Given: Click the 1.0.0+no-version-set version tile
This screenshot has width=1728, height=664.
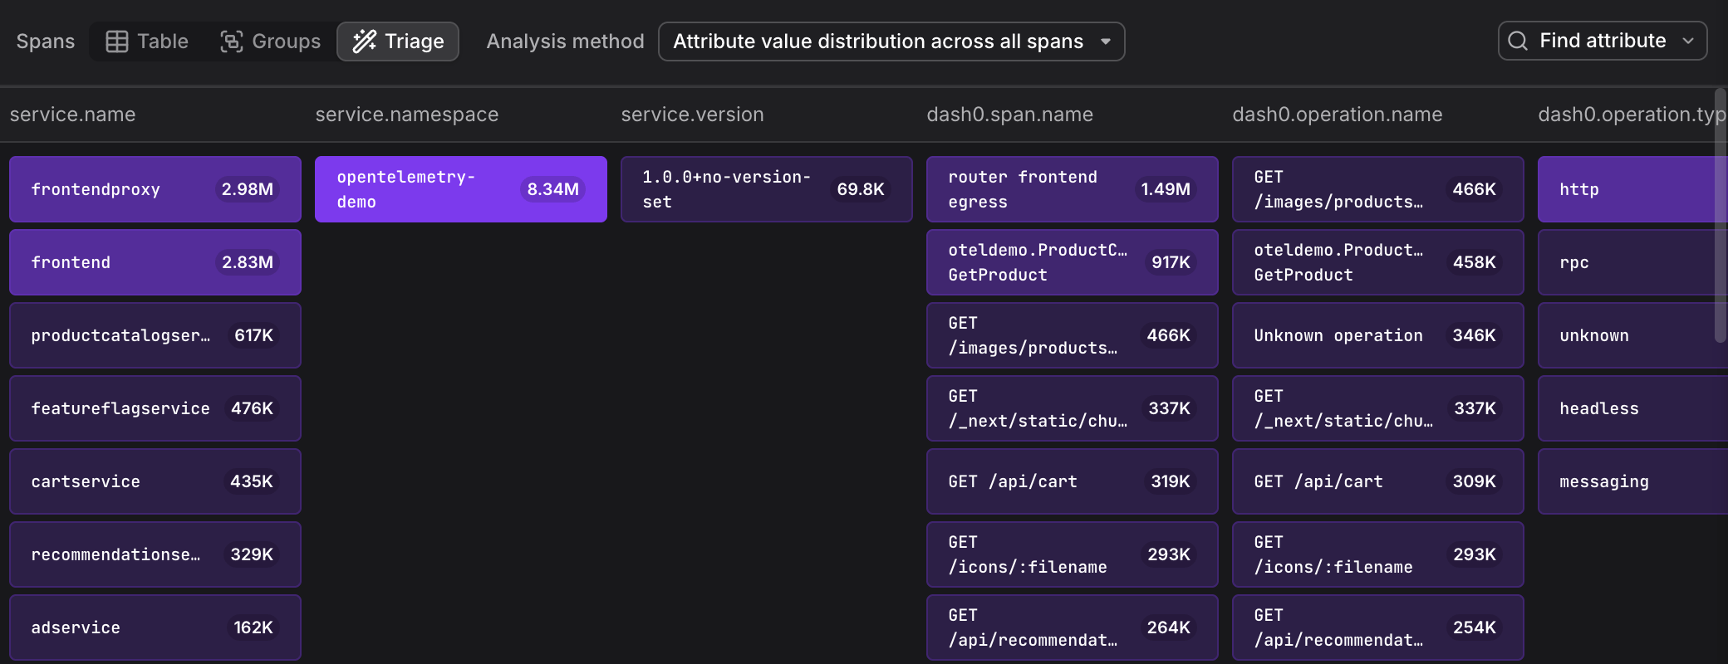Looking at the screenshot, I should pos(766,189).
